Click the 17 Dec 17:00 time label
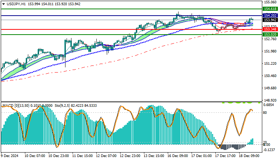The height and width of the screenshot is (160, 279). click(225, 156)
